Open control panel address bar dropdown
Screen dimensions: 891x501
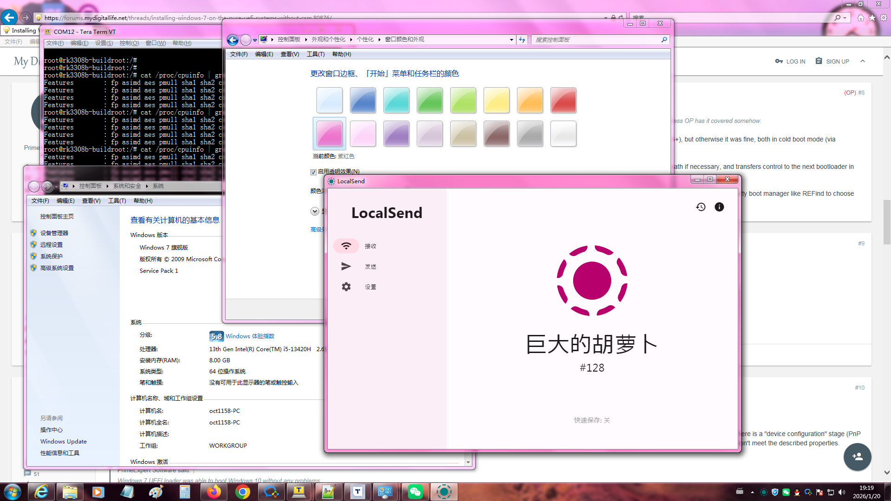point(511,39)
